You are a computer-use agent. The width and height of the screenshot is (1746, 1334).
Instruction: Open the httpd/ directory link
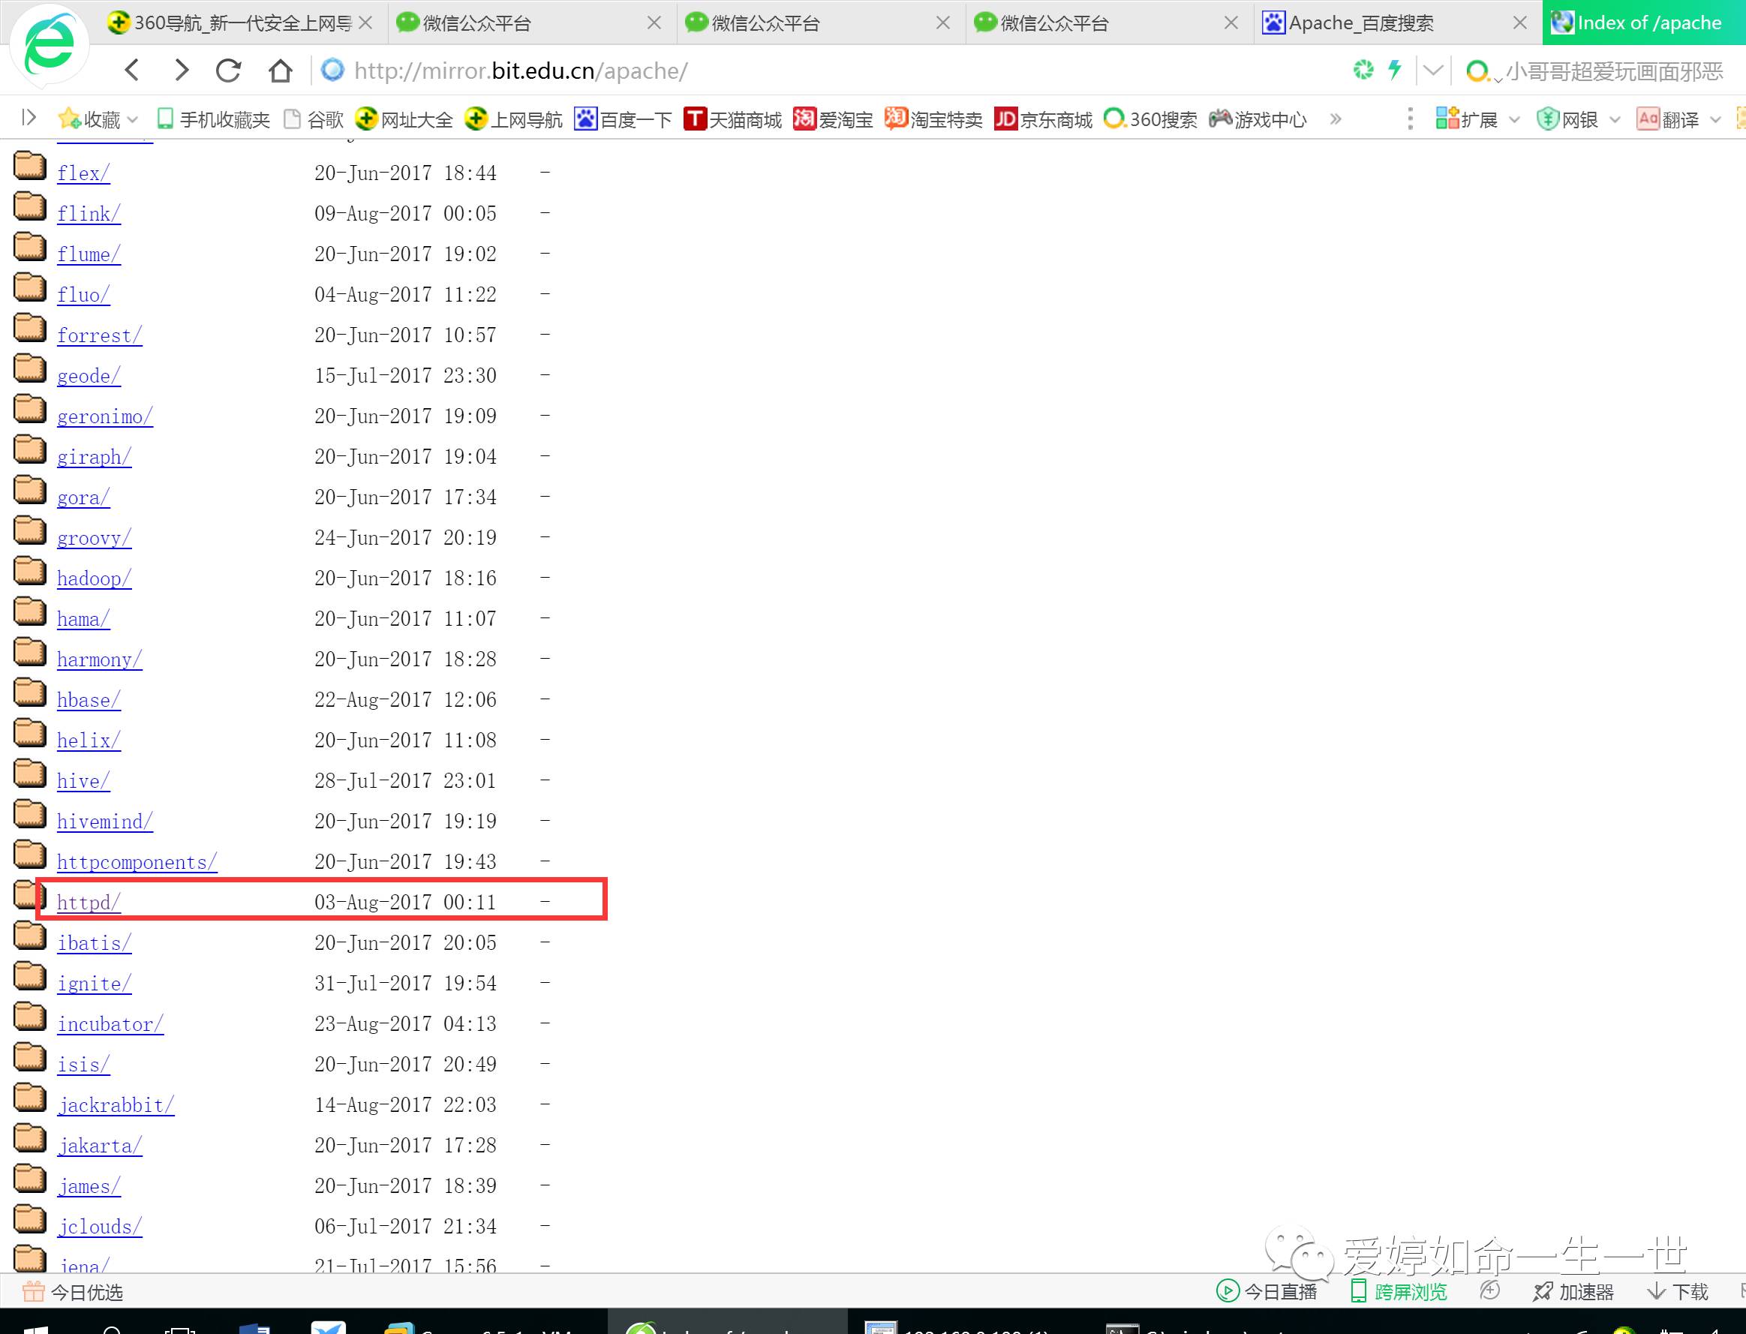click(88, 903)
